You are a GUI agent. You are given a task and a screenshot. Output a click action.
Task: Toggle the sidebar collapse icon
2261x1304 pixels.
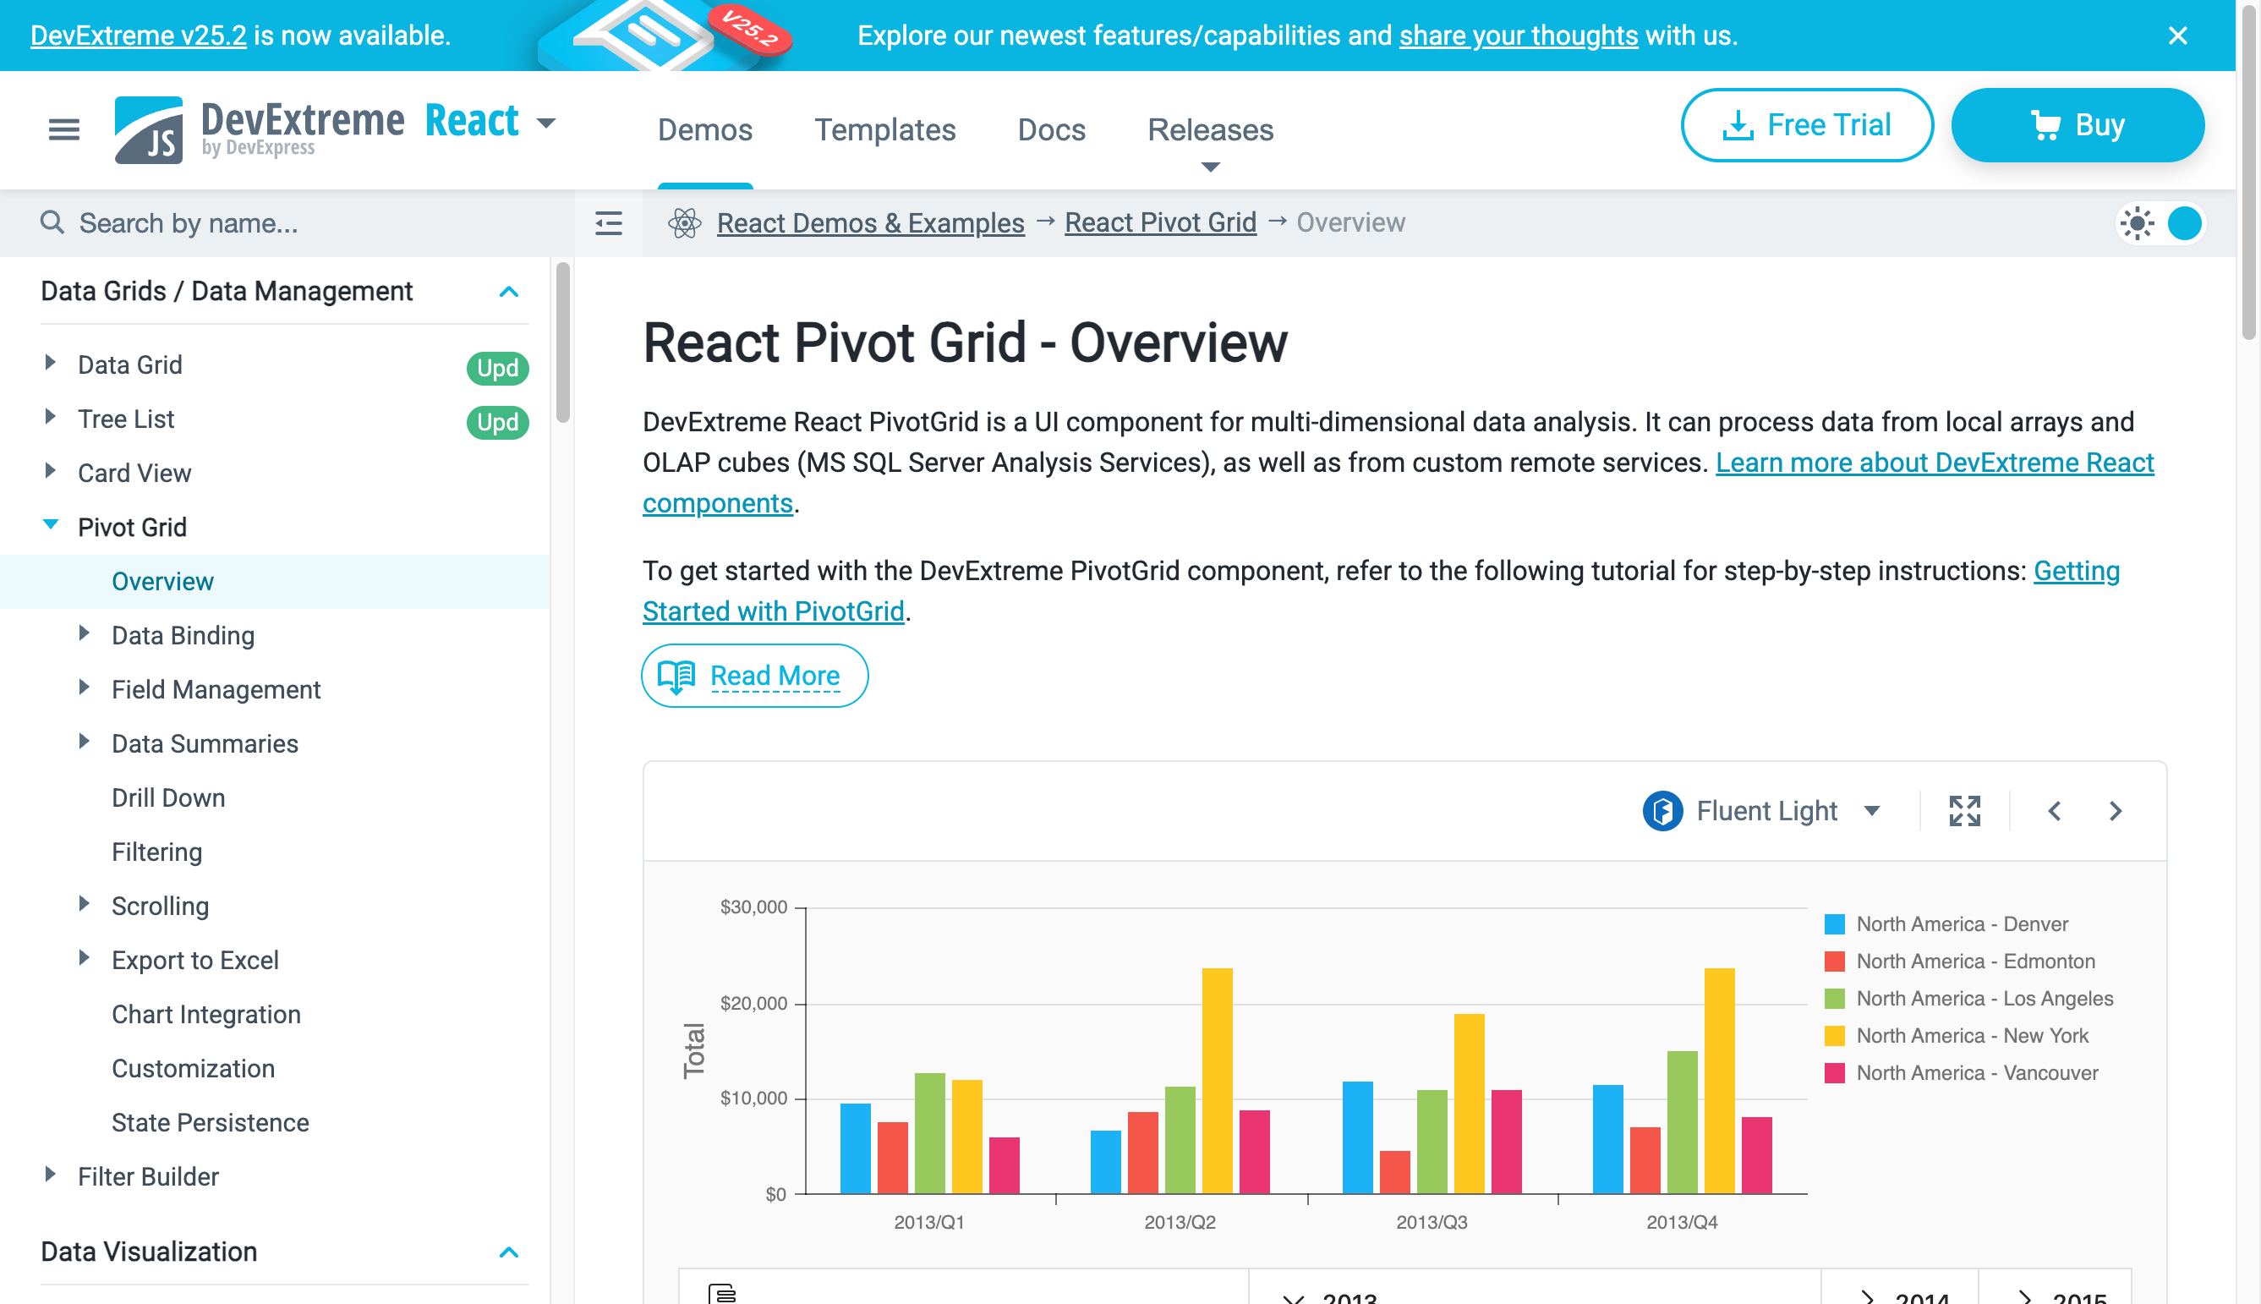click(608, 223)
